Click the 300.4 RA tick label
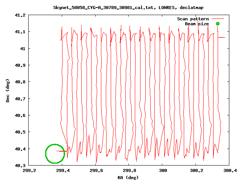241x181 pixels. coord(230,170)
